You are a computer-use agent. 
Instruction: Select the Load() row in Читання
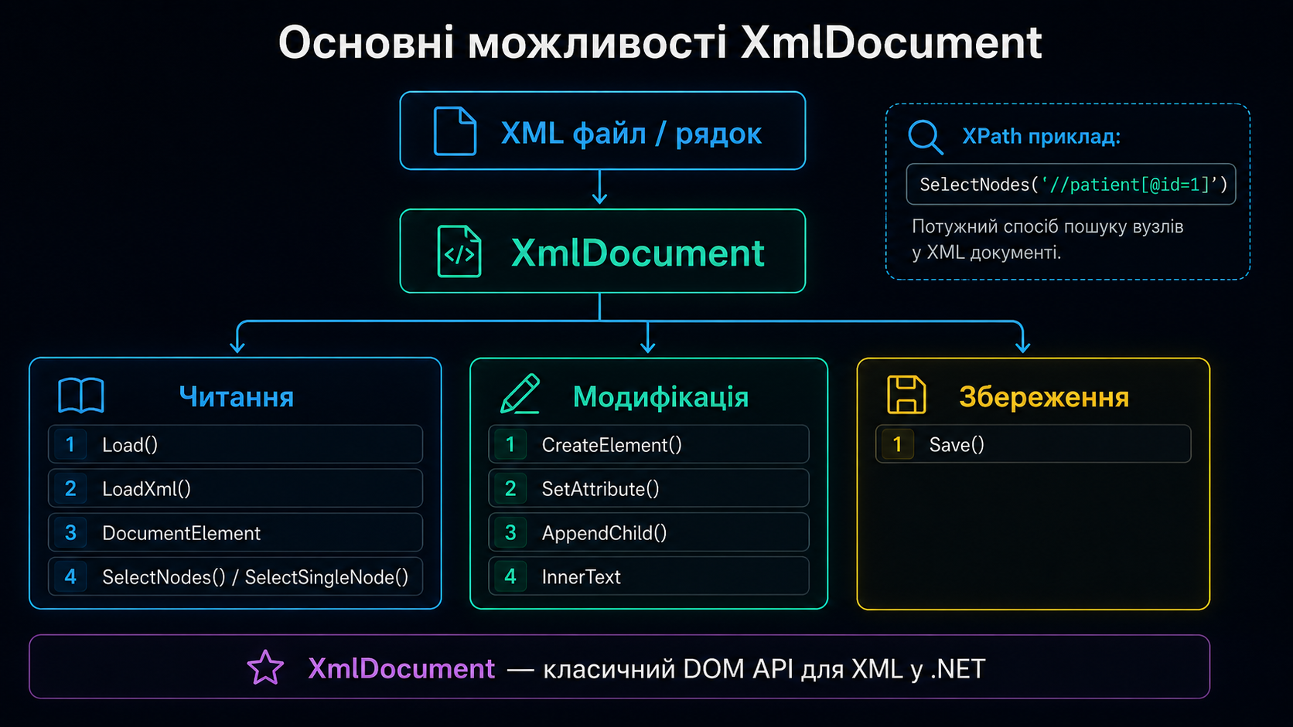coord(236,444)
